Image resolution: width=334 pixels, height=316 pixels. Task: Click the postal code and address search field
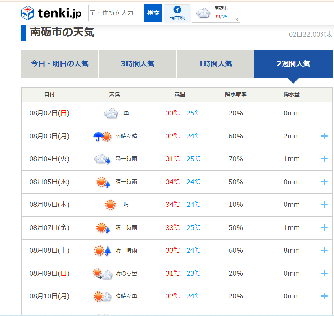(117, 13)
